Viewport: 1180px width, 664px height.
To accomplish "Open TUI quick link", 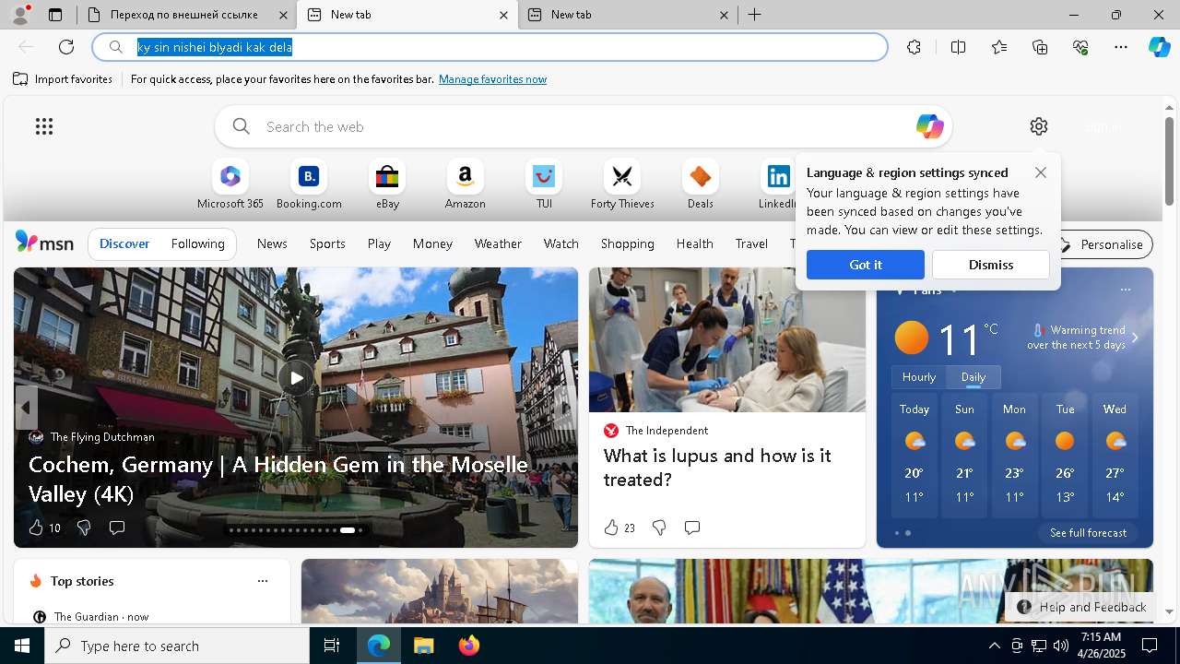I will [x=544, y=185].
